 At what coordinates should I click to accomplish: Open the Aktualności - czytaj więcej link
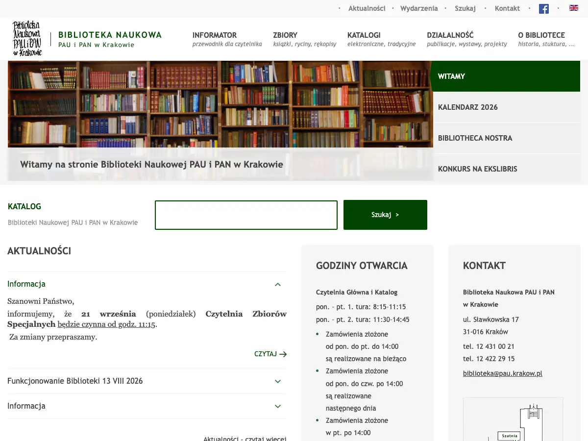coord(245,439)
